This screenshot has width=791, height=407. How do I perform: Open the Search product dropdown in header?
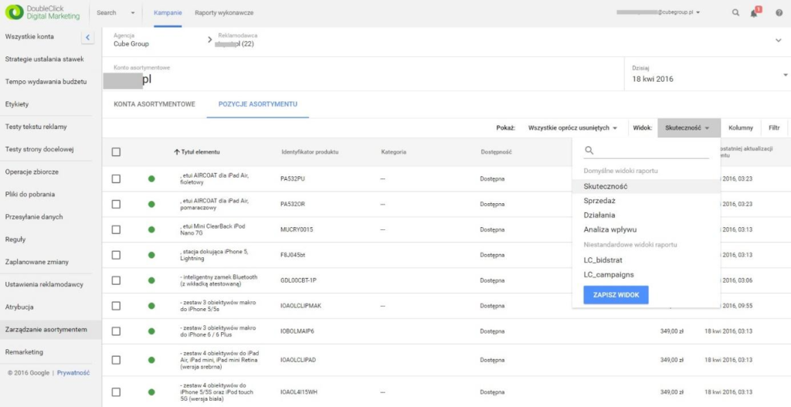pos(116,12)
